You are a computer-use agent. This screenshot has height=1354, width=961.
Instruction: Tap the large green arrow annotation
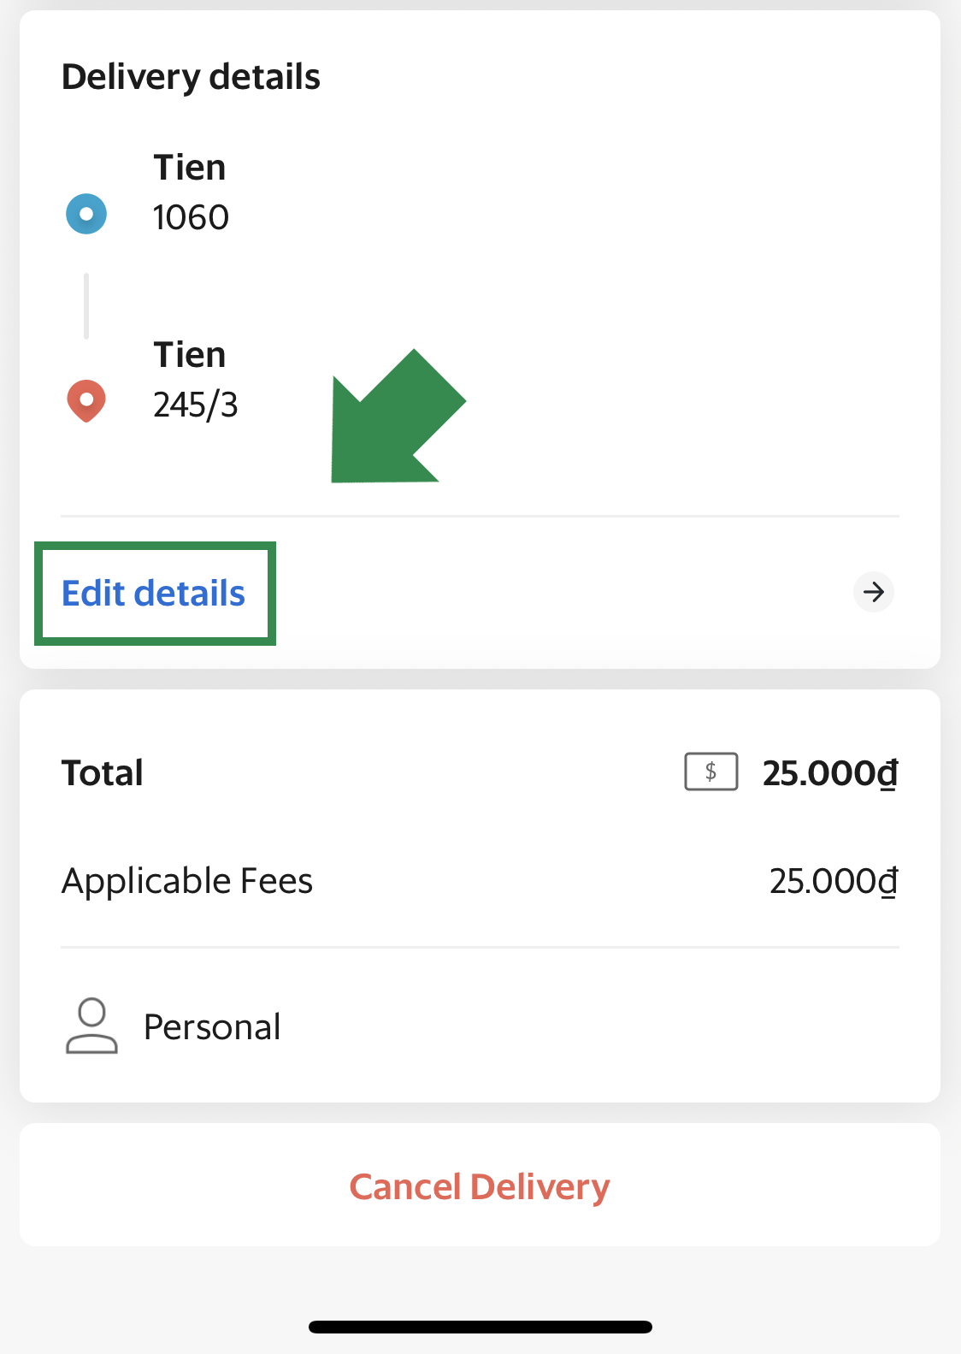tap(398, 417)
